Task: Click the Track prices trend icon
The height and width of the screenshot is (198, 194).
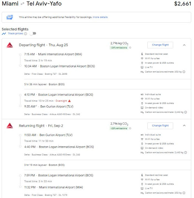Action: (4, 33)
